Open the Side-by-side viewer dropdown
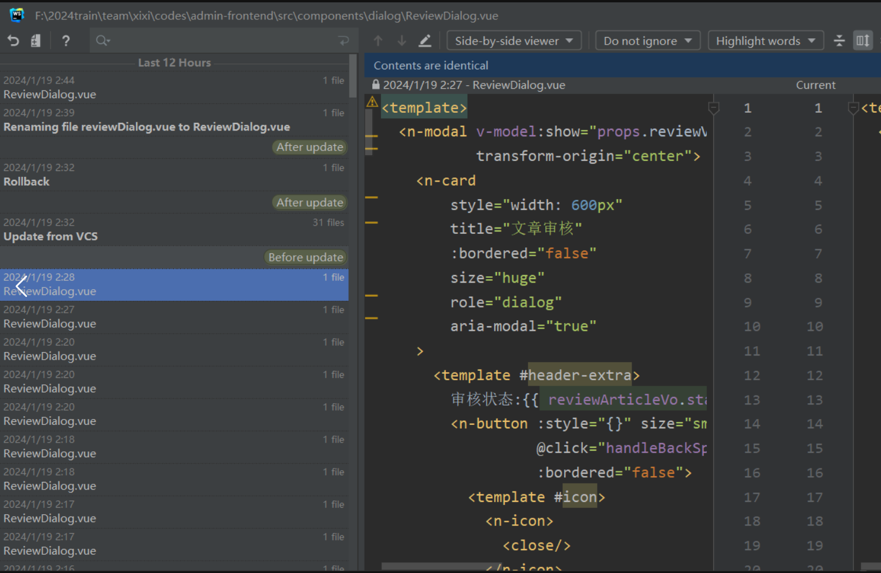 click(513, 41)
